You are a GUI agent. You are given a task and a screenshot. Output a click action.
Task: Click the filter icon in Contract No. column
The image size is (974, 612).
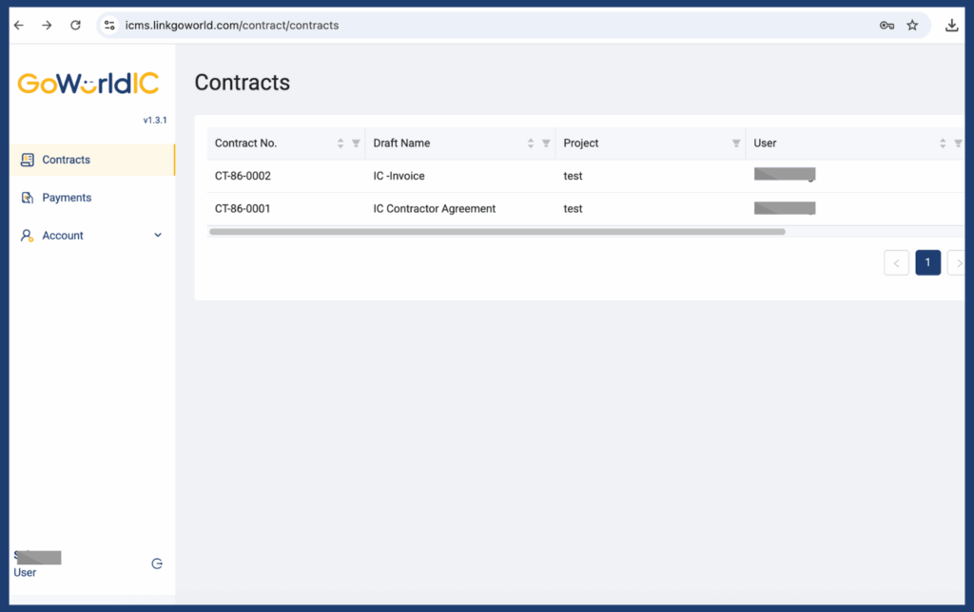pyautogui.click(x=356, y=143)
